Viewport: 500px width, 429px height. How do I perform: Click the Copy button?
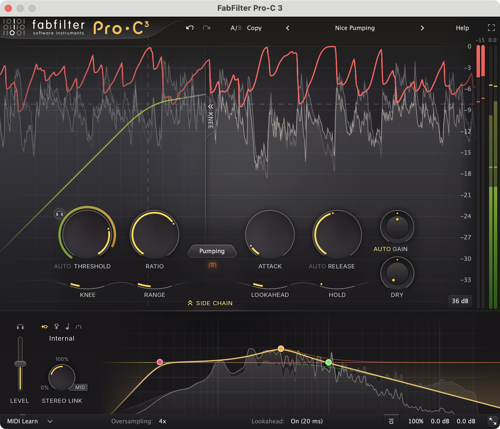pyautogui.click(x=254, y=28)
